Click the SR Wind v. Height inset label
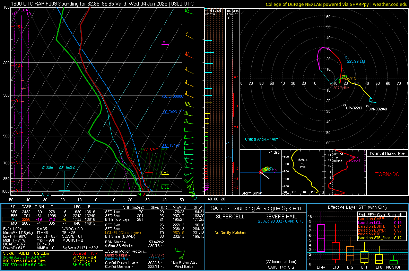Viewport: 409px width, 271px height. [x=338, y=157]
